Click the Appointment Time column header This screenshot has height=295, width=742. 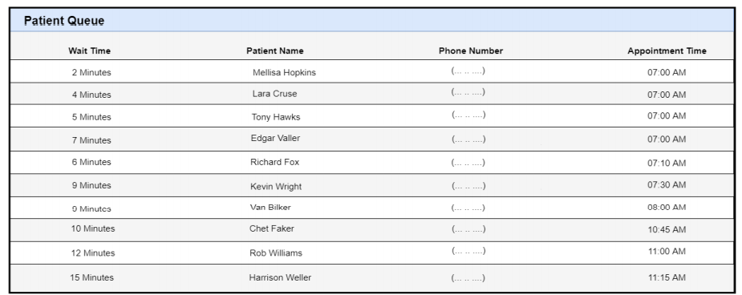click(667, 51)
